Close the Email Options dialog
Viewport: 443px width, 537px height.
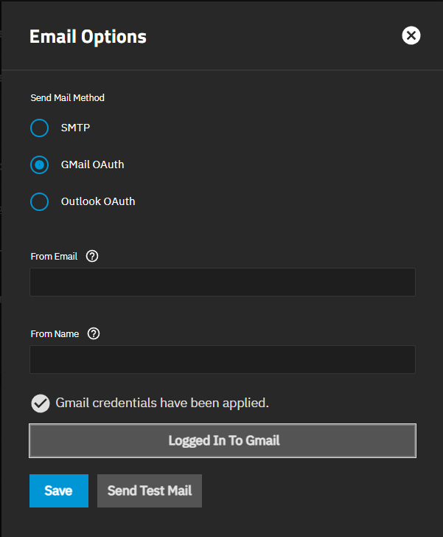(x=411, y=35)
